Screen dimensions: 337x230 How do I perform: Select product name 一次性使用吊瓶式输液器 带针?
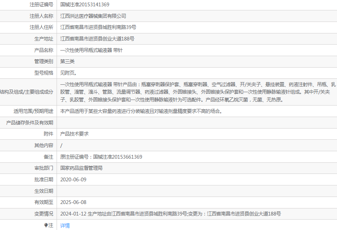[x=91, y=50]
